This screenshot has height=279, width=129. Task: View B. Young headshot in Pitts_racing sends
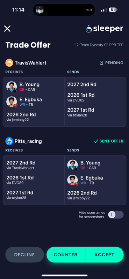(73, 165)
